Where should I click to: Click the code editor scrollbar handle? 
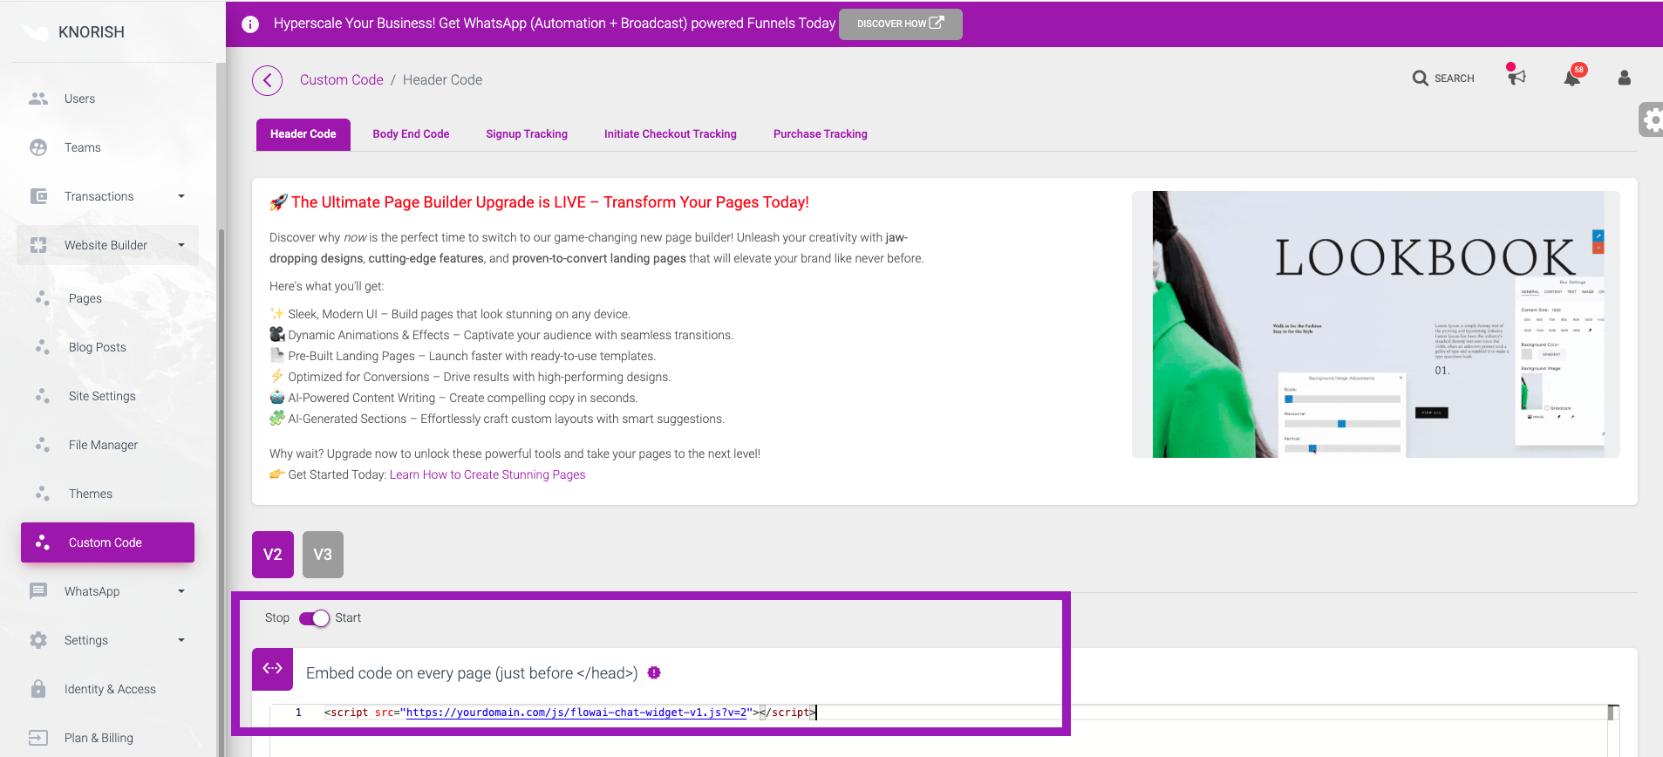point(1613,713)
